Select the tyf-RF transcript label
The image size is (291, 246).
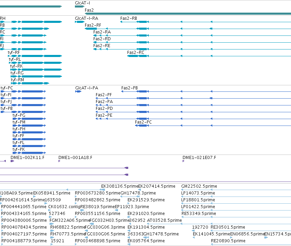[14, 53]
